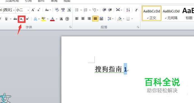Apply red Font Color A
Viewport: 194px width, 103px height.
point(52,19)
